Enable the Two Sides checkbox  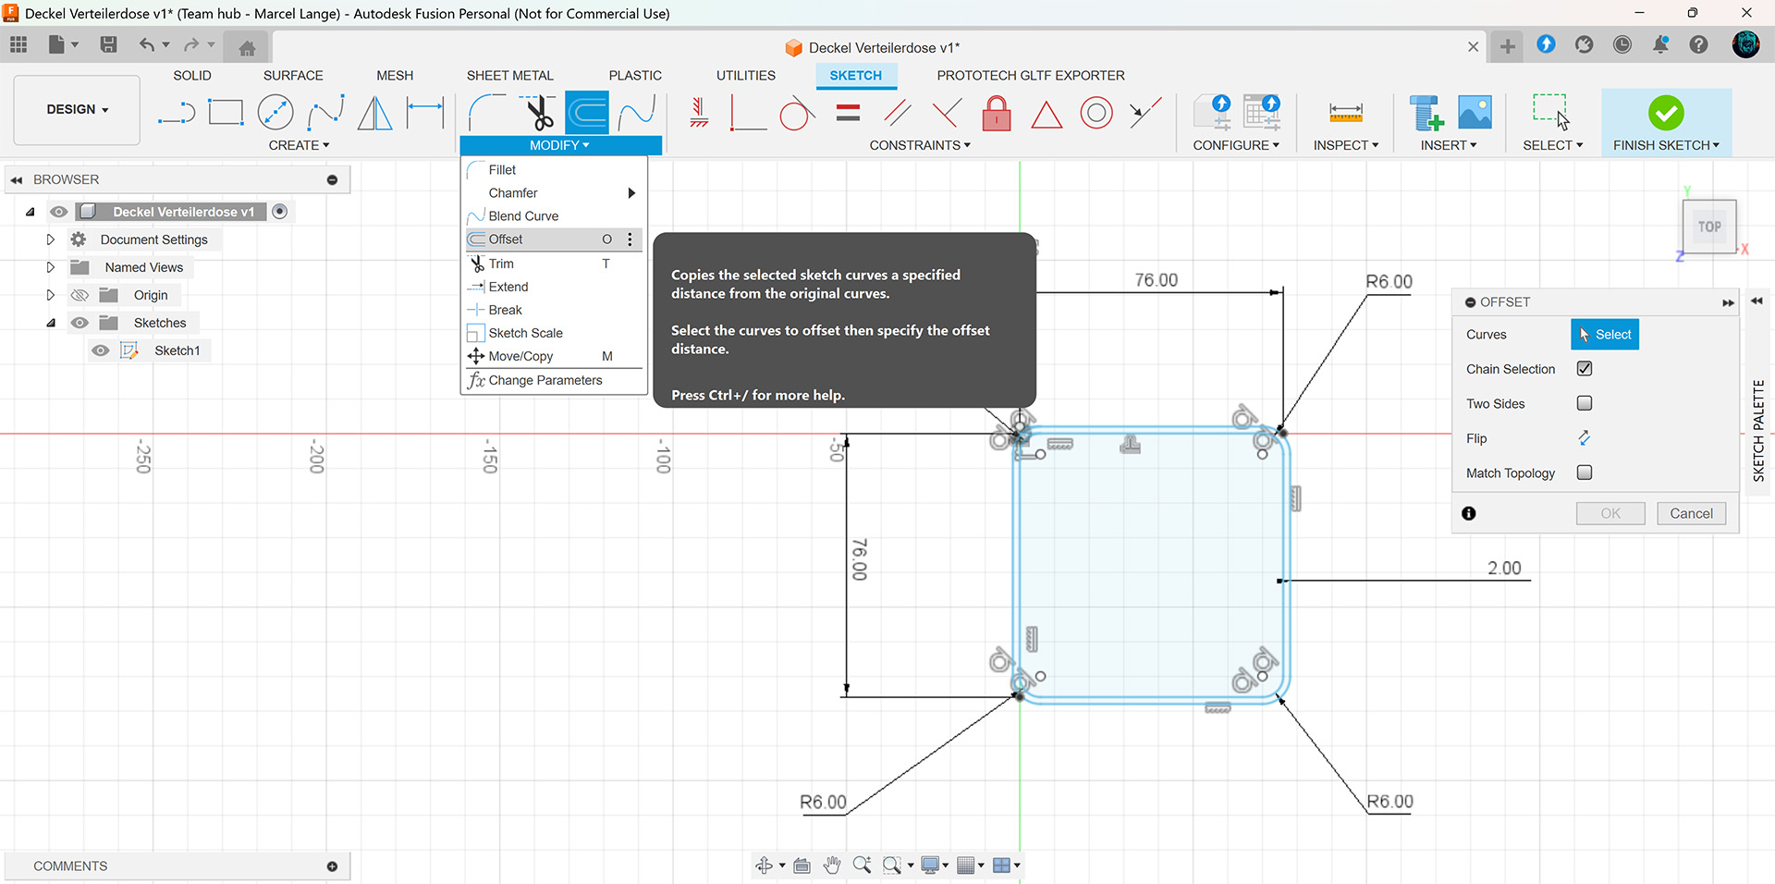click(x=1585, y=403)
